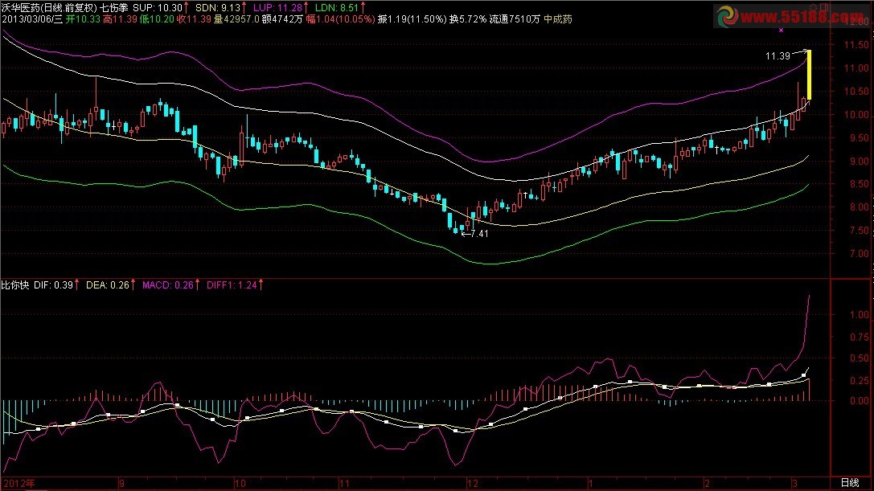The width and height of the screenshot is (874, 491).
Task: Click 7.50 on the price axis
Action: tap(859, 230)
